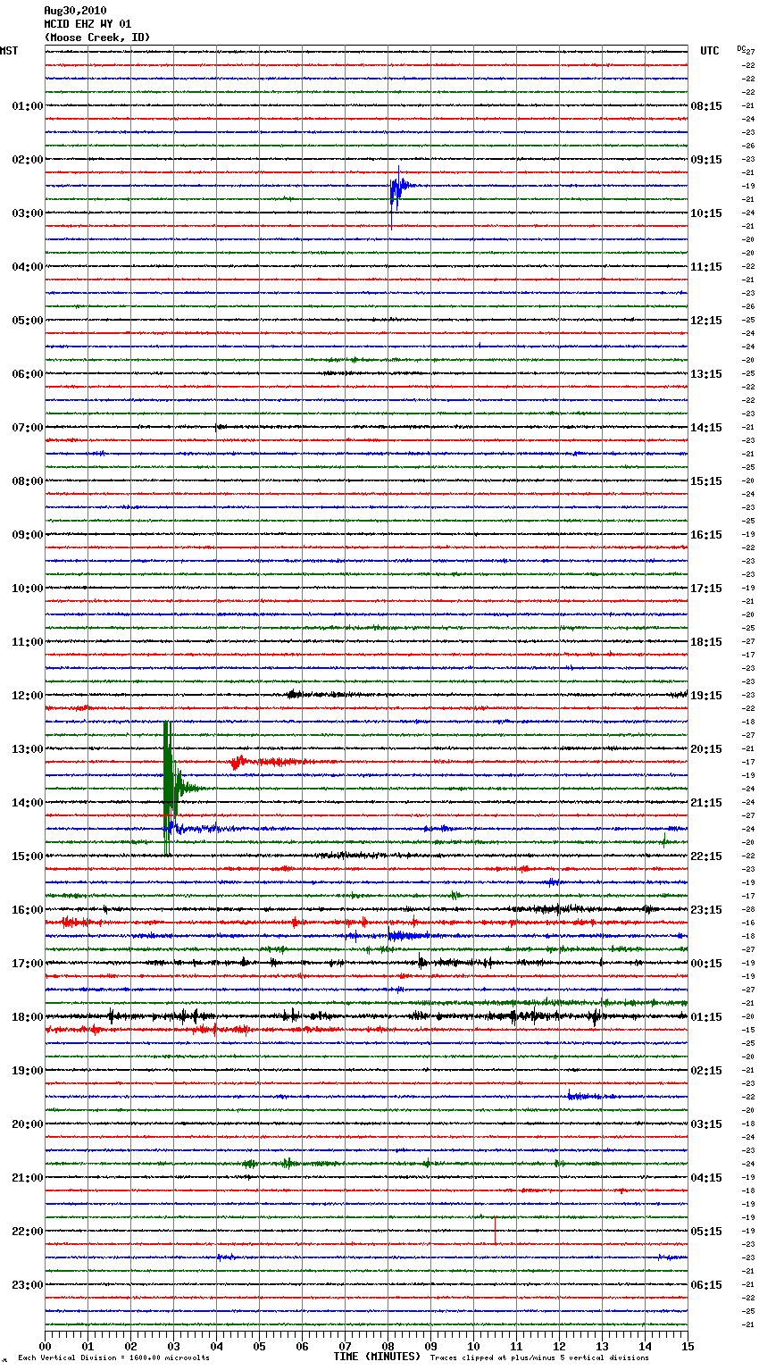Click the 05:15 UTC time label
The height and width of the screenshot is (1370, 759).
706,1231
